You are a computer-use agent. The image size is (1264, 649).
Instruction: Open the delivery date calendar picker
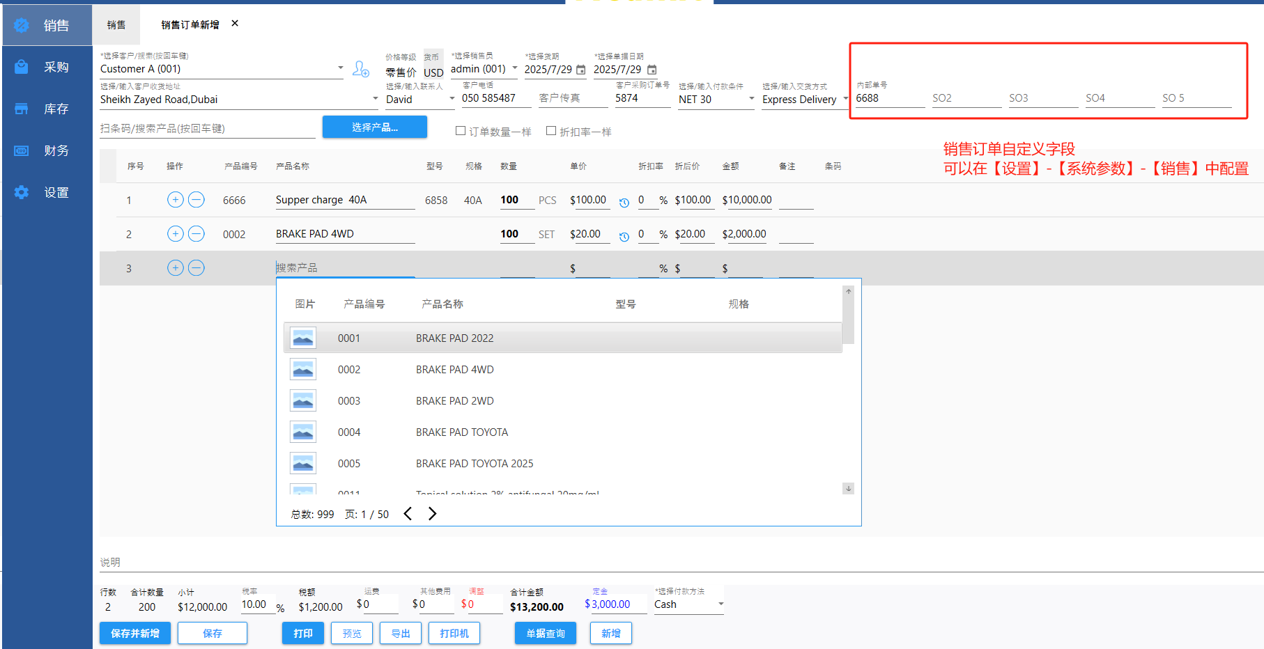[x=581, y=70]
